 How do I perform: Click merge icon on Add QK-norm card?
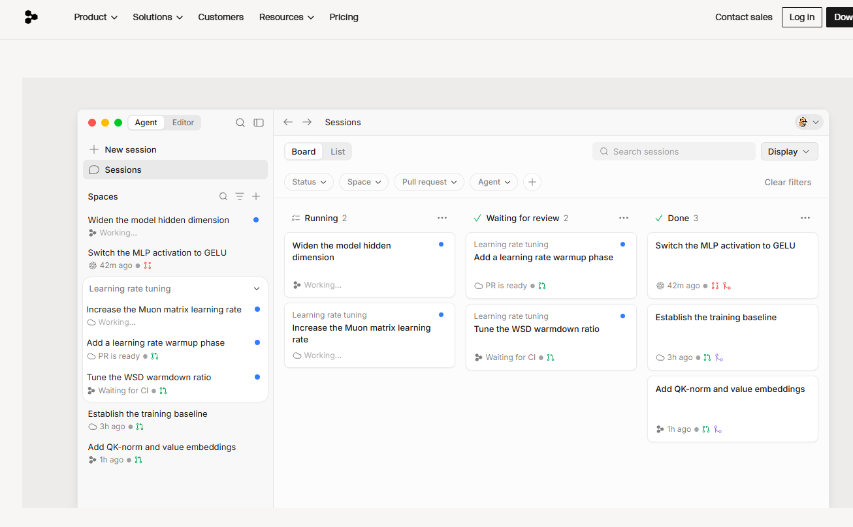718,429
